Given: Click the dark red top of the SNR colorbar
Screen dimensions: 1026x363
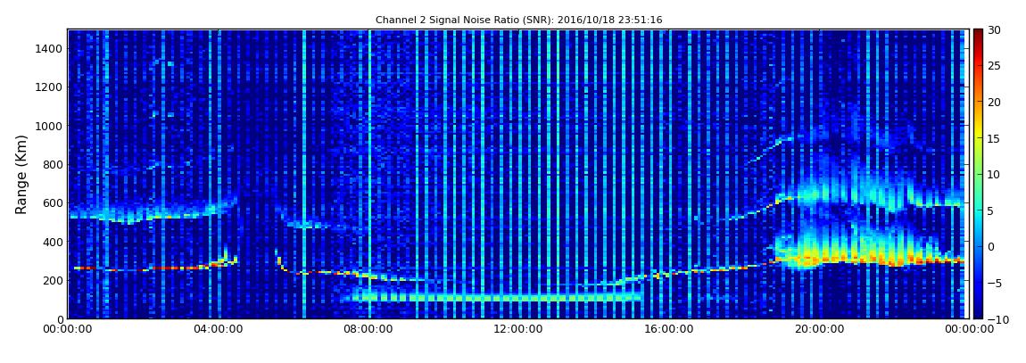Looking at the screenshot, I should [x=978, y=36].
